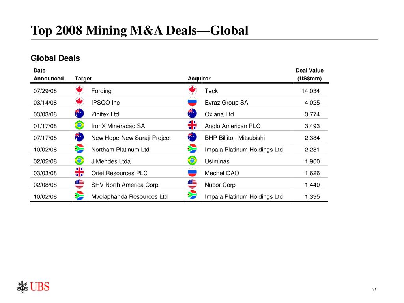Viewport: 404px width, 303px height.
Task: Click the South Africa flag in the 2,281 deal row
Action: click(192, 149)
